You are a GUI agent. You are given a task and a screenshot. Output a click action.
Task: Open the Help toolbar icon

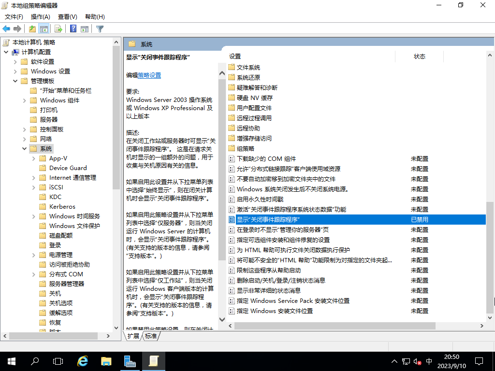(73, 29)
